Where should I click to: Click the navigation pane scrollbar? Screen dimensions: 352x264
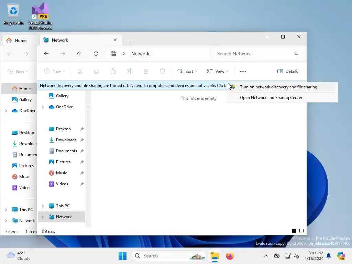pos(88,158)
